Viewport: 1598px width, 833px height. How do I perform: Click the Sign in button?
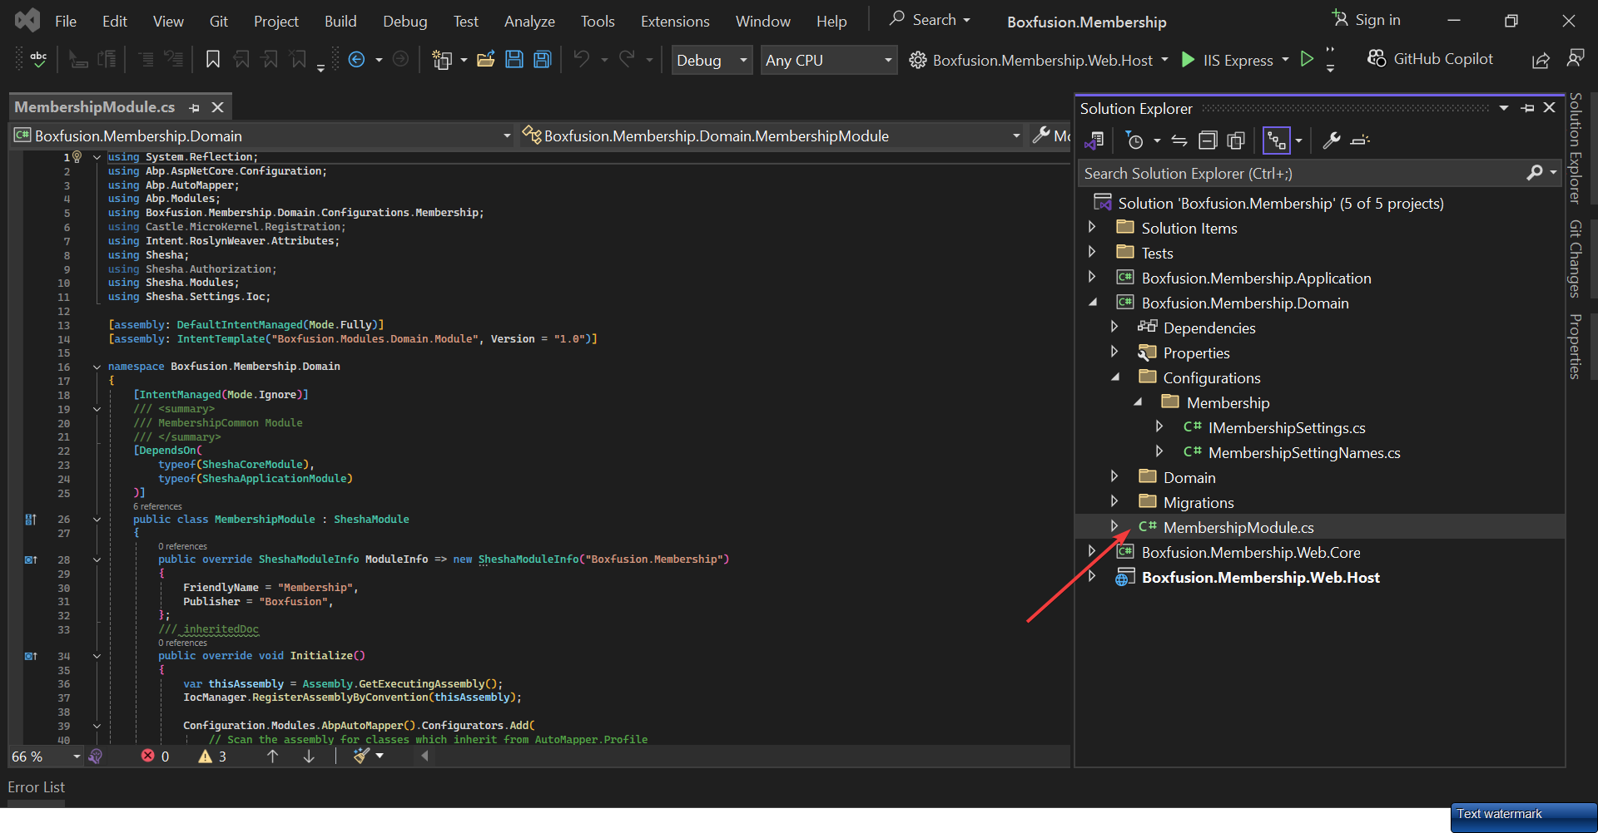pyautogui.click(x=1366, y=20)
